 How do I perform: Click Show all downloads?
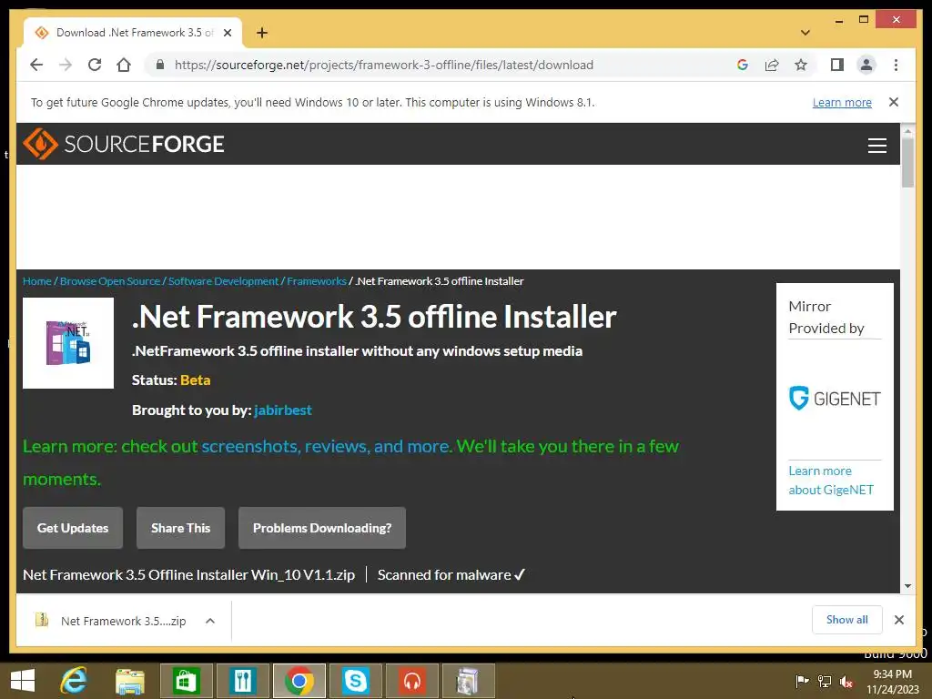847,620
